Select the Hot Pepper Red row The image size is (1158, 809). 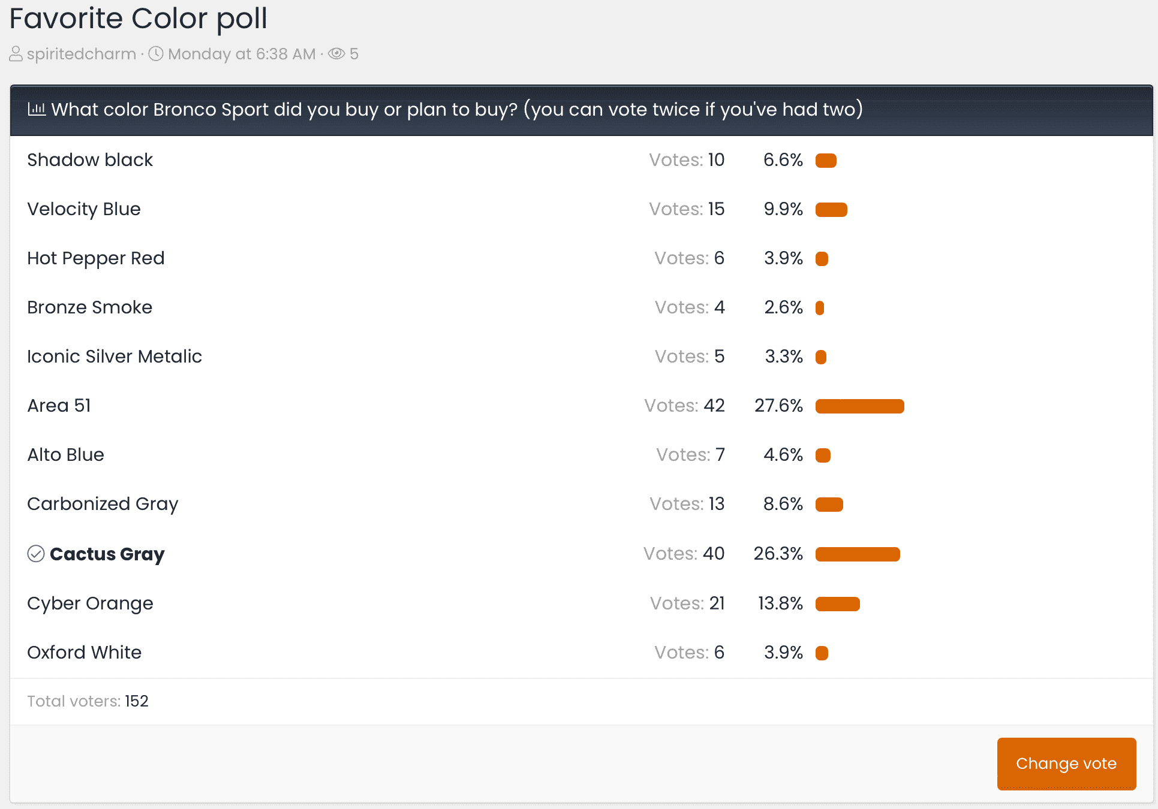95,258
